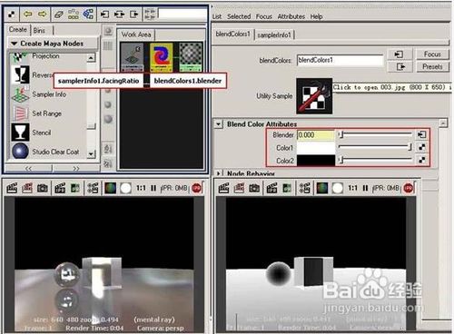The width and height of the screenshot is (454, 334).
Task: Click the Focus button
Action: point(432,54)
